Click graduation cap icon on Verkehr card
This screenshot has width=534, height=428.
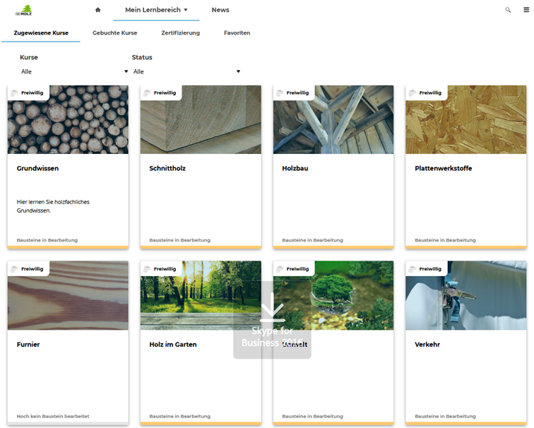point(412,268)
